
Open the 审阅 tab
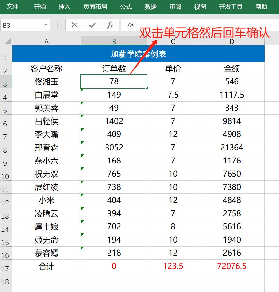tap(175, 7)
